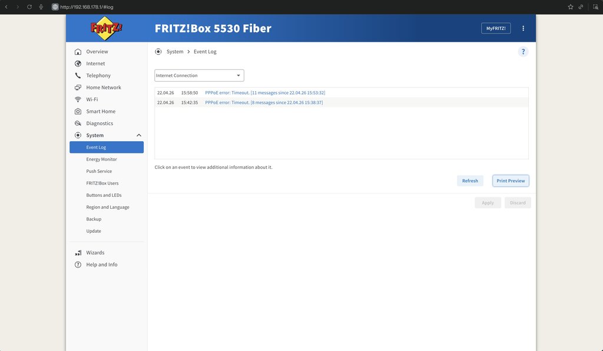Click the System icon in sidebar
The height and width of the screenshot is (351, 603).
[78, 135]
